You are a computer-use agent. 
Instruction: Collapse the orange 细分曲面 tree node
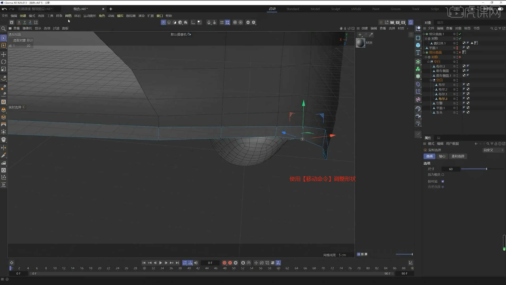[x=424, y=53]
